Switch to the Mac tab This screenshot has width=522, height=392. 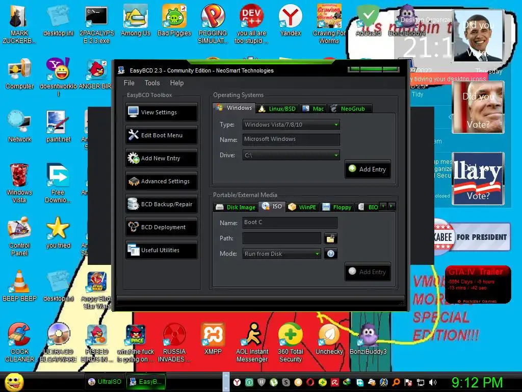pos(314,109)
